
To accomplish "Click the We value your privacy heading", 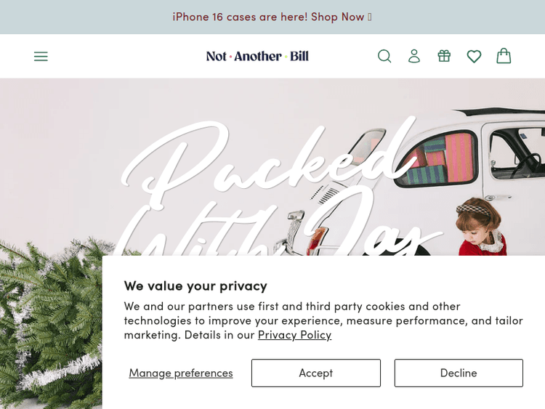I will point(195,286).
